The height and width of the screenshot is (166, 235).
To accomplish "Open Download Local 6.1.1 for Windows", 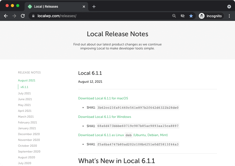I will [105, 117].
